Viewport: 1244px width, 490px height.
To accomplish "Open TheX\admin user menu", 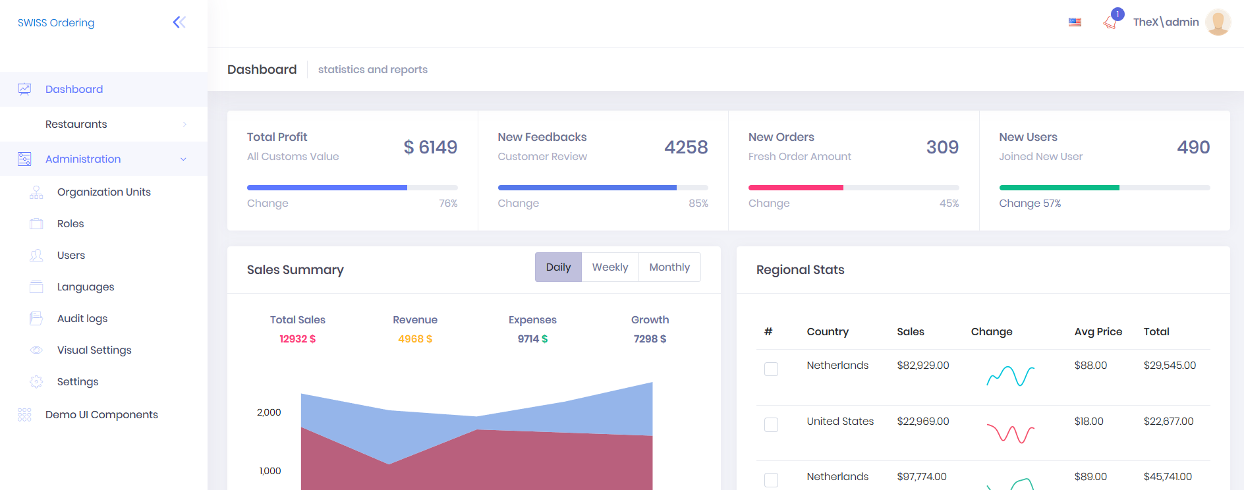I will [1166, 22].
